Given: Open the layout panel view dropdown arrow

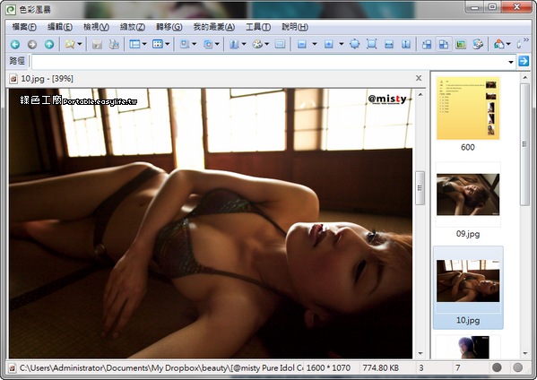Looking at the screenshot, I should point(144,44).
